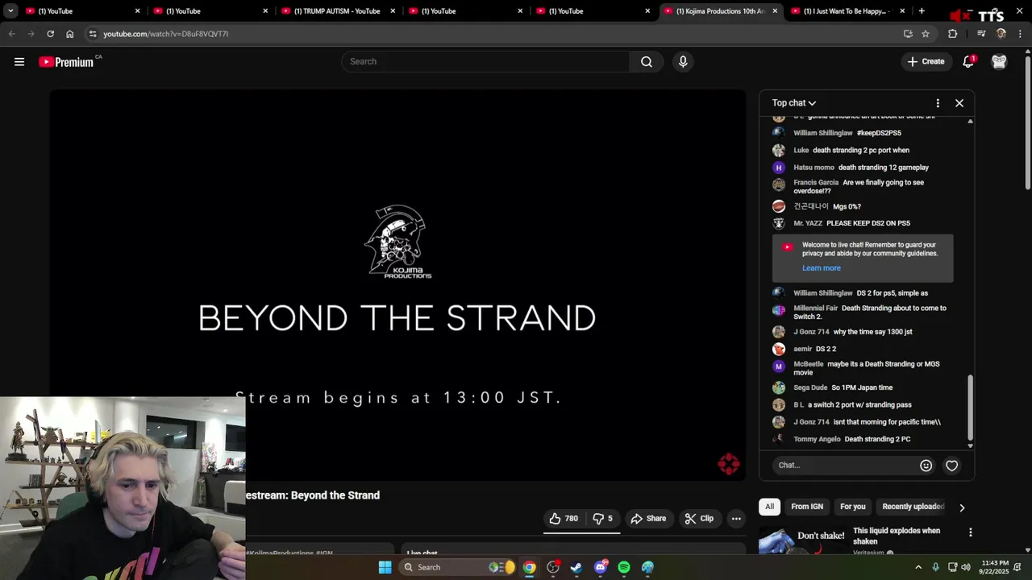The height and width of the screenshot is (580, 1032).
Task: Close the Kojima Productions tab
Action: (775, 11)
